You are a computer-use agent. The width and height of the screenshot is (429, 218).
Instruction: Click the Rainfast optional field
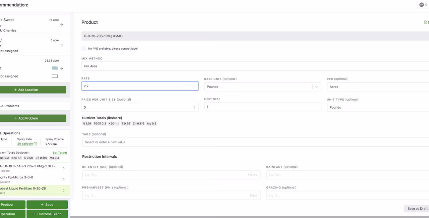pos(348,175)
